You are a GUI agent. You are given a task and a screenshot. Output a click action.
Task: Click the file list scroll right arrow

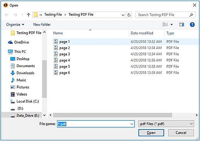[x=197, y=115]
